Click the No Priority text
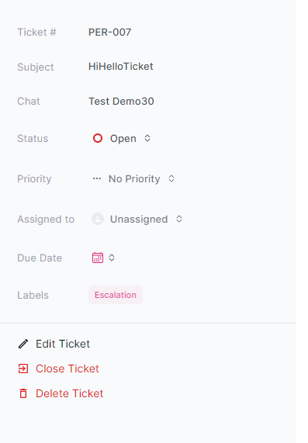This screenshot has height=443, width=308. tap(134, 178)
